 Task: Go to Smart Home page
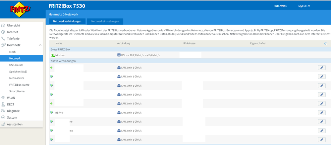click(17, 91)
